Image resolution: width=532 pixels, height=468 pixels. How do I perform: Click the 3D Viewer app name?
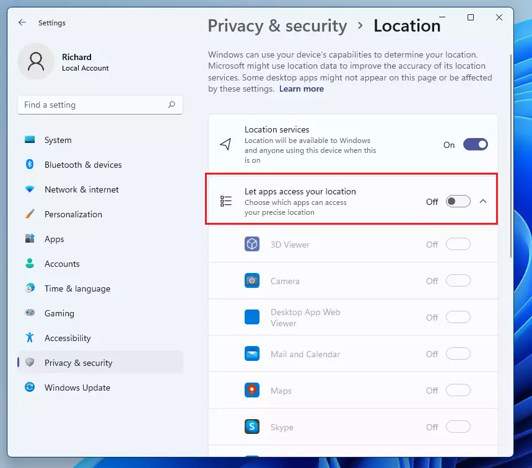pyautogui.click(x=290, y=245)
